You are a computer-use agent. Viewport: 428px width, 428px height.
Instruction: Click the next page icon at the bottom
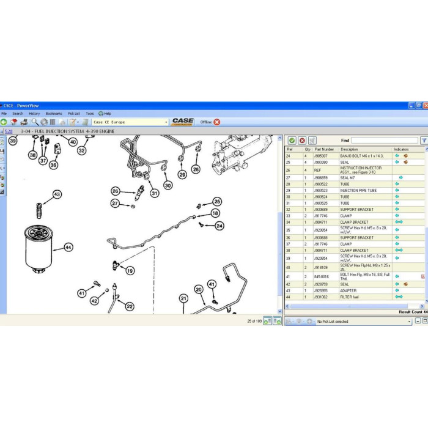pos(278,321)
